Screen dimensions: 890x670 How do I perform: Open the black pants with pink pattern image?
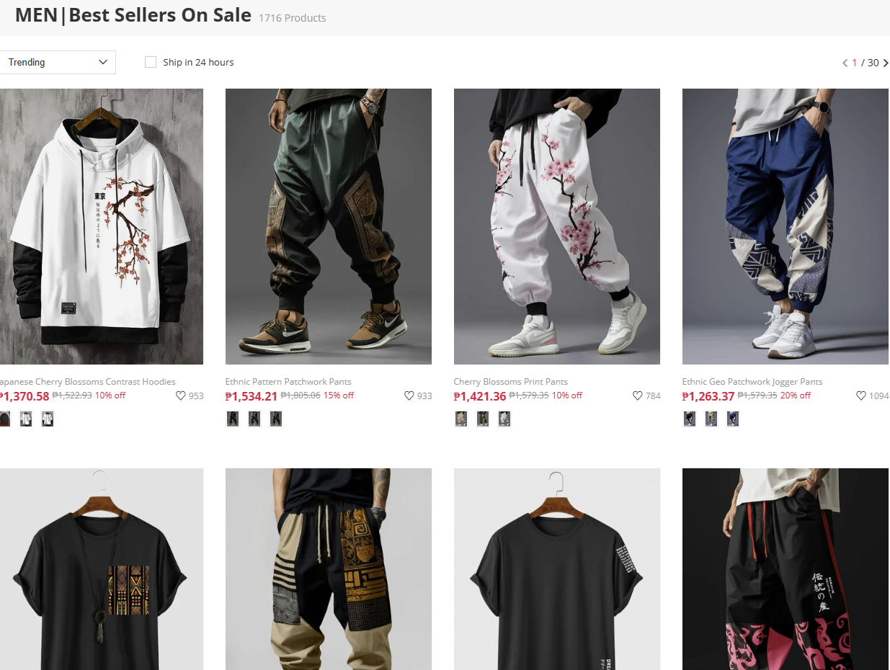click(786, 569)
